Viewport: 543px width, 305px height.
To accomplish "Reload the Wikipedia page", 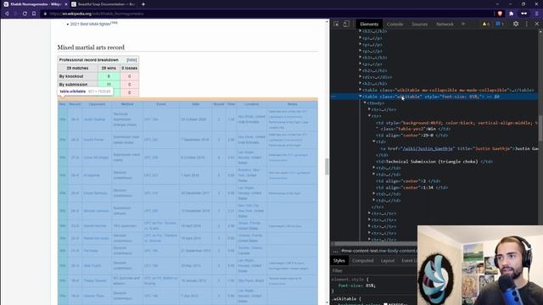I will point(25,14).
